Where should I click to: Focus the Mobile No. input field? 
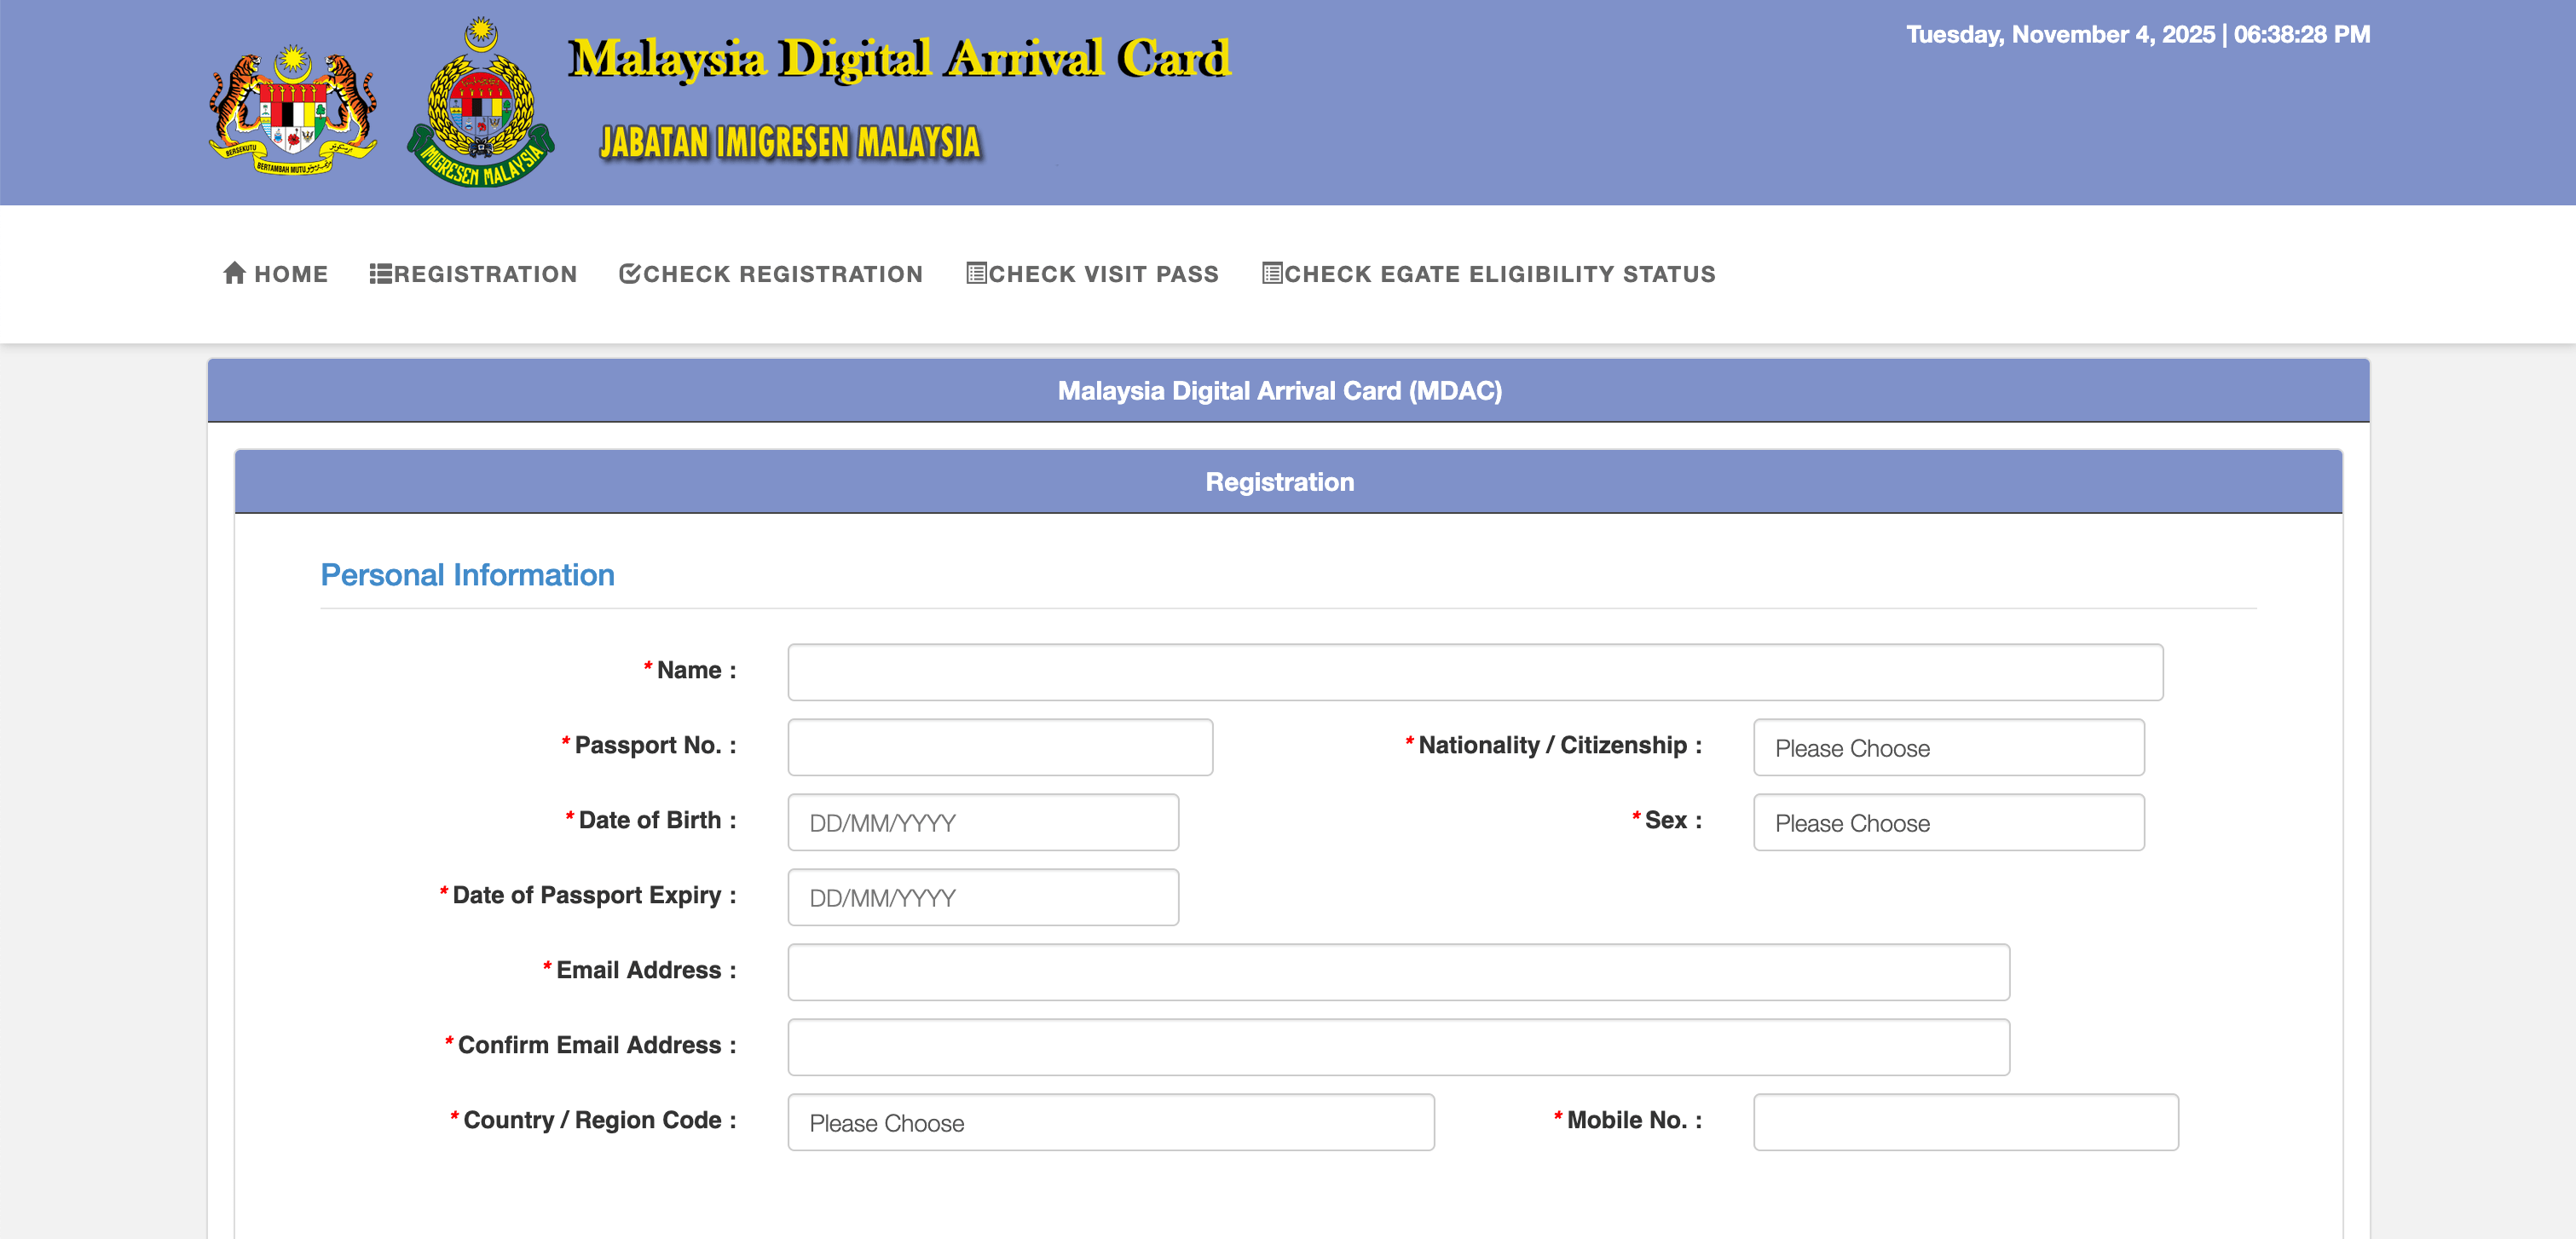click(x=1965, y=1122)
